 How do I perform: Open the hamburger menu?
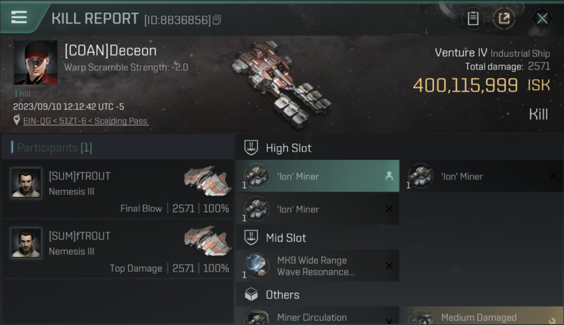[x=19, y=17]
